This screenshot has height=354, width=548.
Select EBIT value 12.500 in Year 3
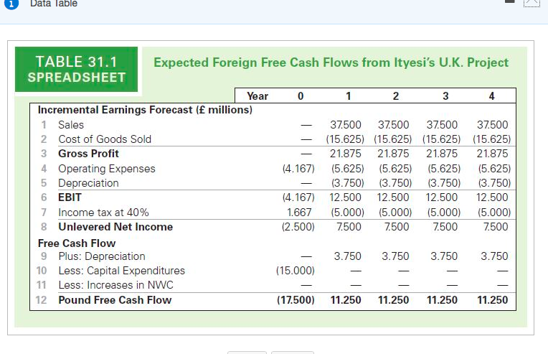click(441, 197)
